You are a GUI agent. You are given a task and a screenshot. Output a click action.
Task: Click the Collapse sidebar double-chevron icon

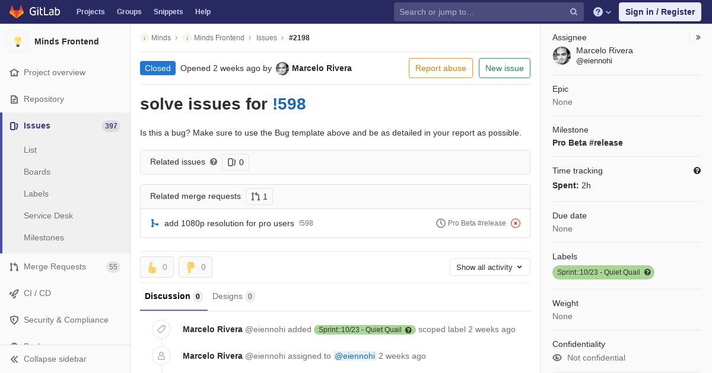[14, 359]
